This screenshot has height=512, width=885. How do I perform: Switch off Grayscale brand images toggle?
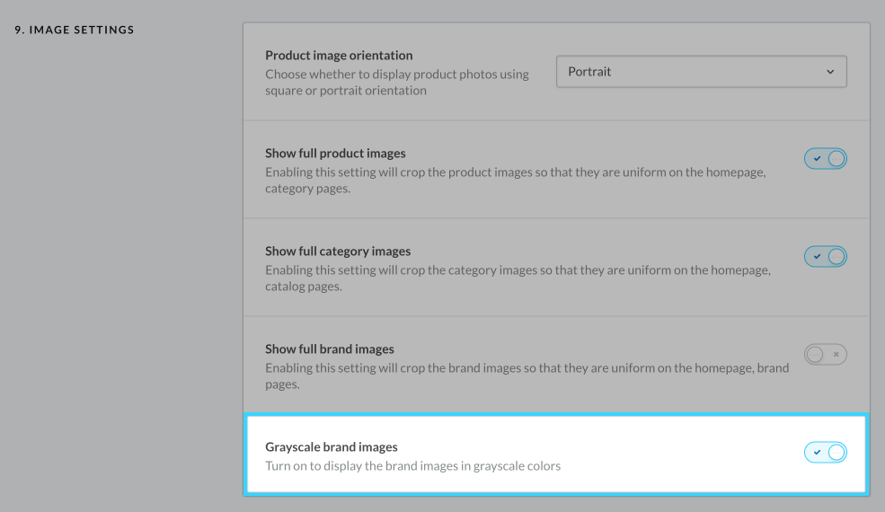click(x=825, y=452)
